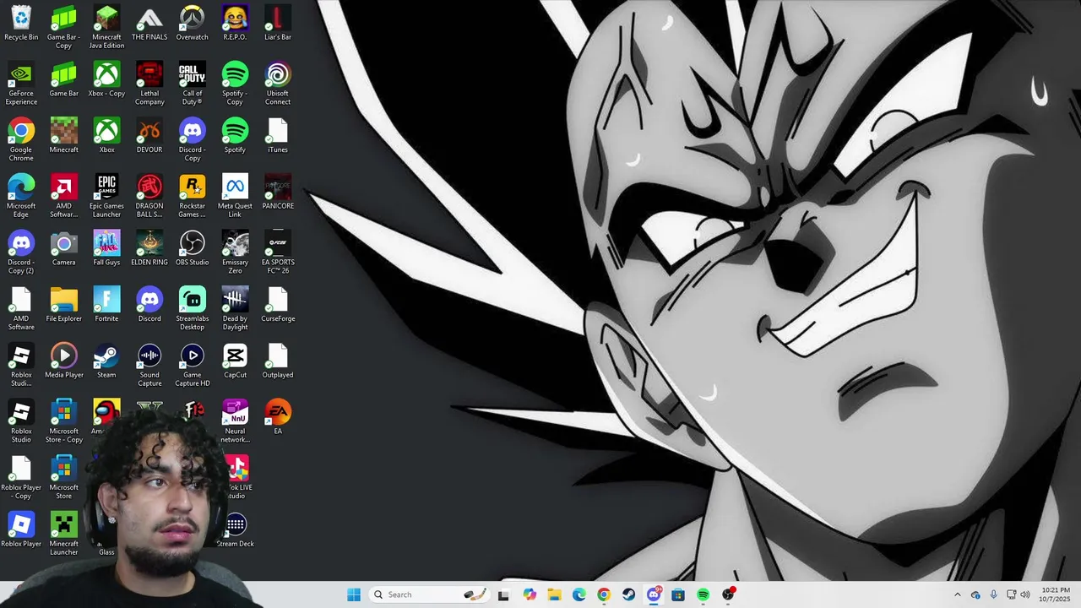The height and width of the screenshot is (608, 1081).
Task: Launch PANICORE from the desktop
Action: point(278,193)
